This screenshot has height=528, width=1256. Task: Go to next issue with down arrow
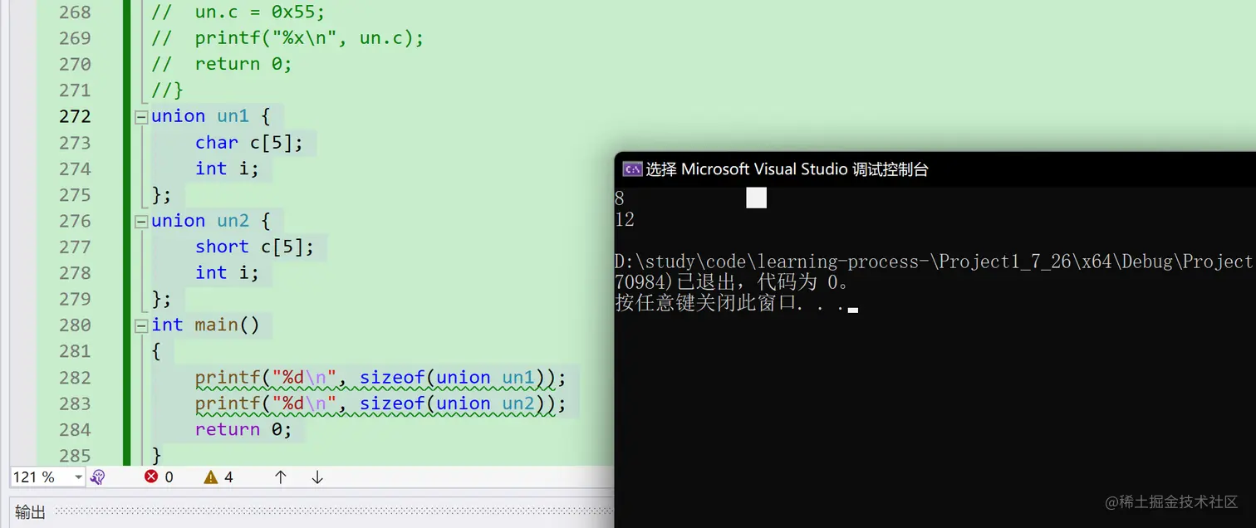tap(317, 477)
